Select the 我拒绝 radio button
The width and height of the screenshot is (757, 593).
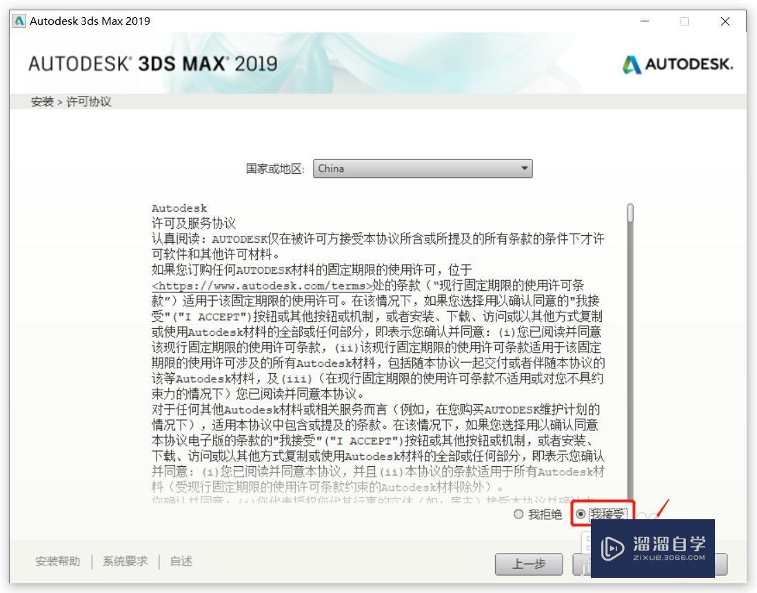coord(518,514)
